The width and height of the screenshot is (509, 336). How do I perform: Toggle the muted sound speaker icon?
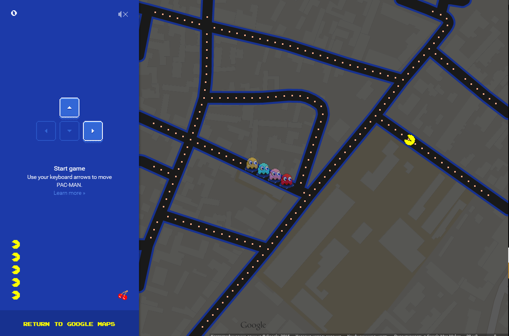click(123, 14)
